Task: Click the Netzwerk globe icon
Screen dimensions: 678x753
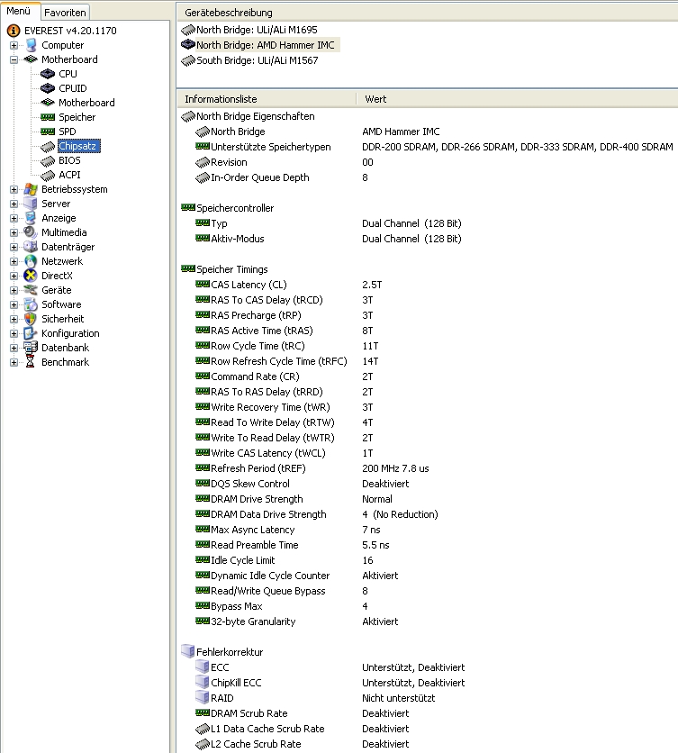Action: (x=31, y=261)
